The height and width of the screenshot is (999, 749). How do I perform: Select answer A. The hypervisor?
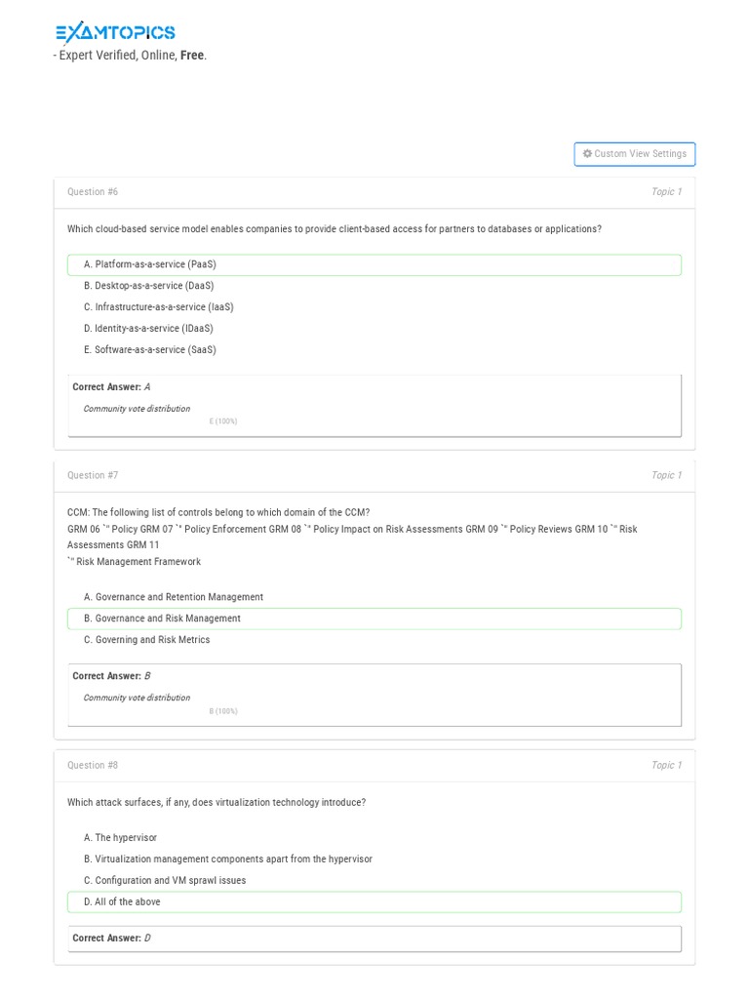[x=120, y=838]
